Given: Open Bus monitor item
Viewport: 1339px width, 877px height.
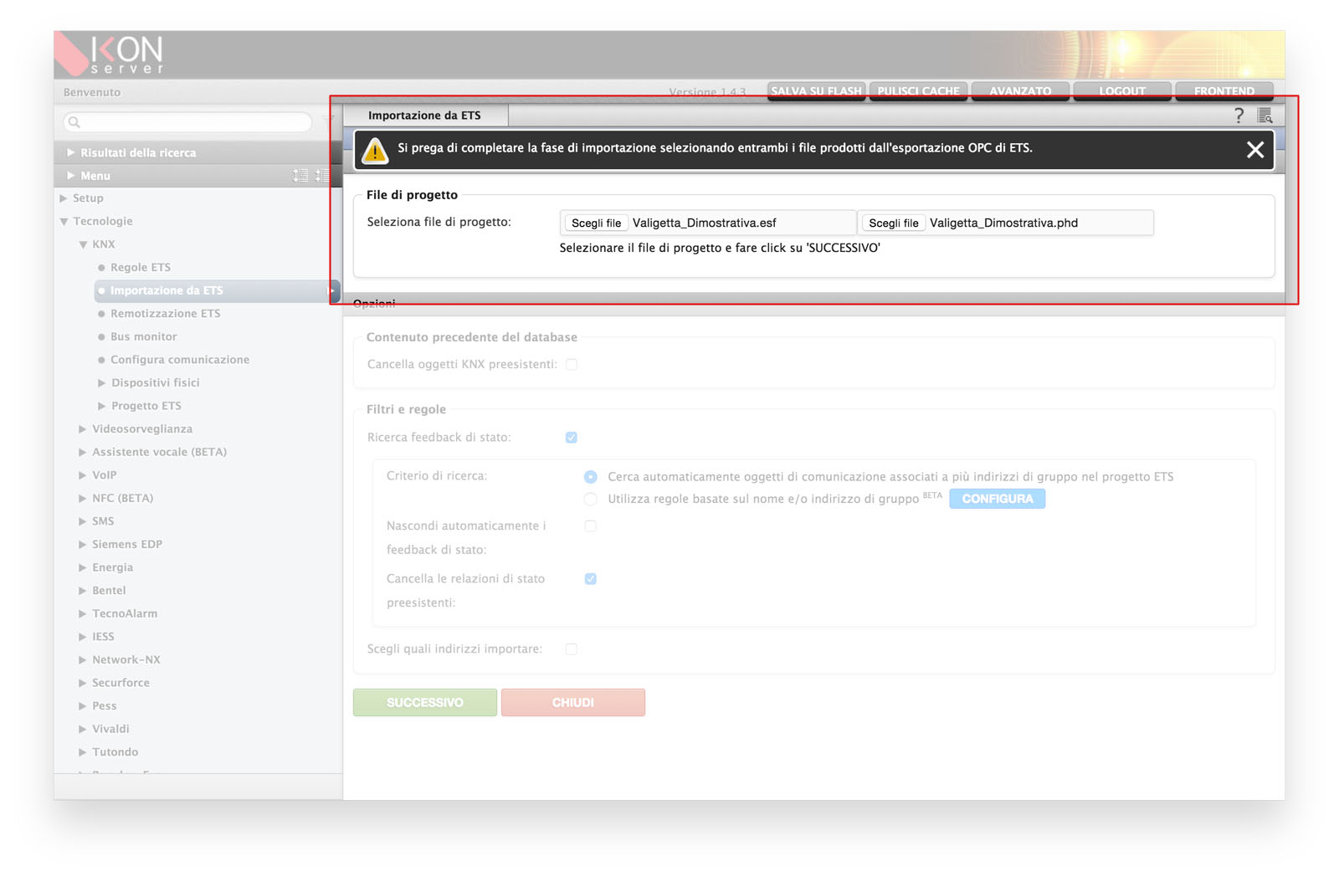Looking at the screenshot, I should pyautogui.click(x=143, y=336).
